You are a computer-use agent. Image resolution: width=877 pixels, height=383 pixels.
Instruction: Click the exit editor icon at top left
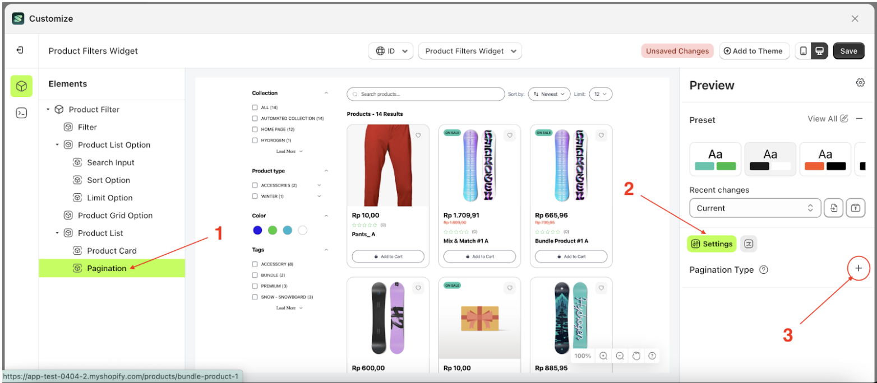coord(20,50)
